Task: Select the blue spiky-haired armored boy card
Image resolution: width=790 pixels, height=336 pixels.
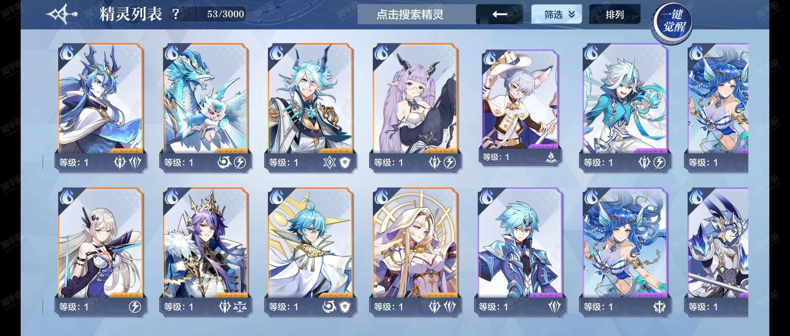Action: point(520,252)
